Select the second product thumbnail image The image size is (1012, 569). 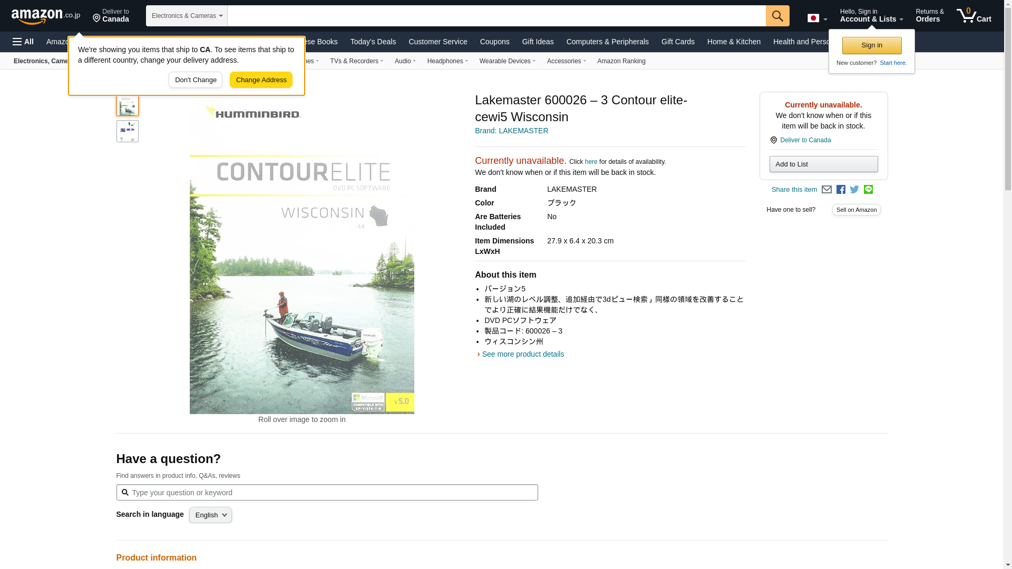pyautogui.click(x=128, y=131)
